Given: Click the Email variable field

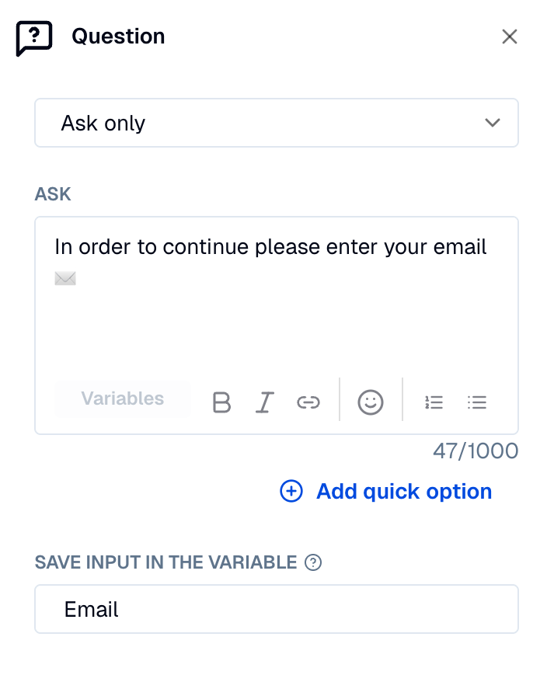Looking at the screenshot, I should [x=277, y=609].
